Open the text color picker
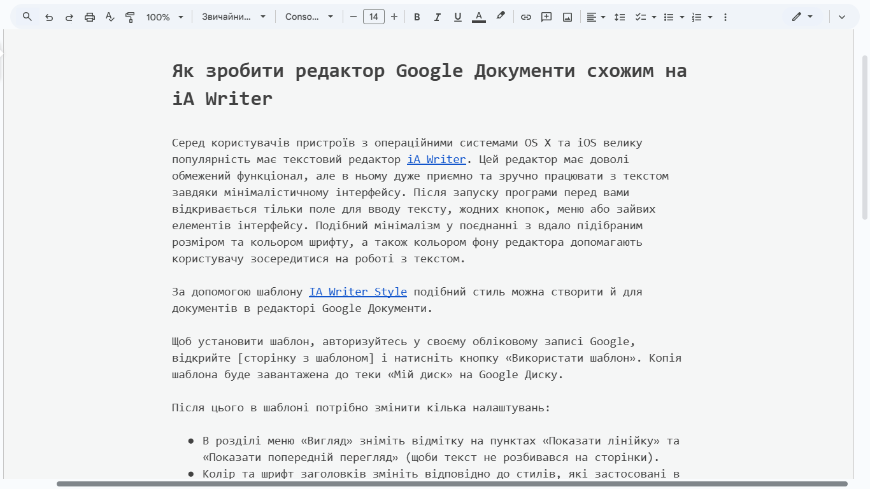The image size is (870, 489). coord(479,17)
